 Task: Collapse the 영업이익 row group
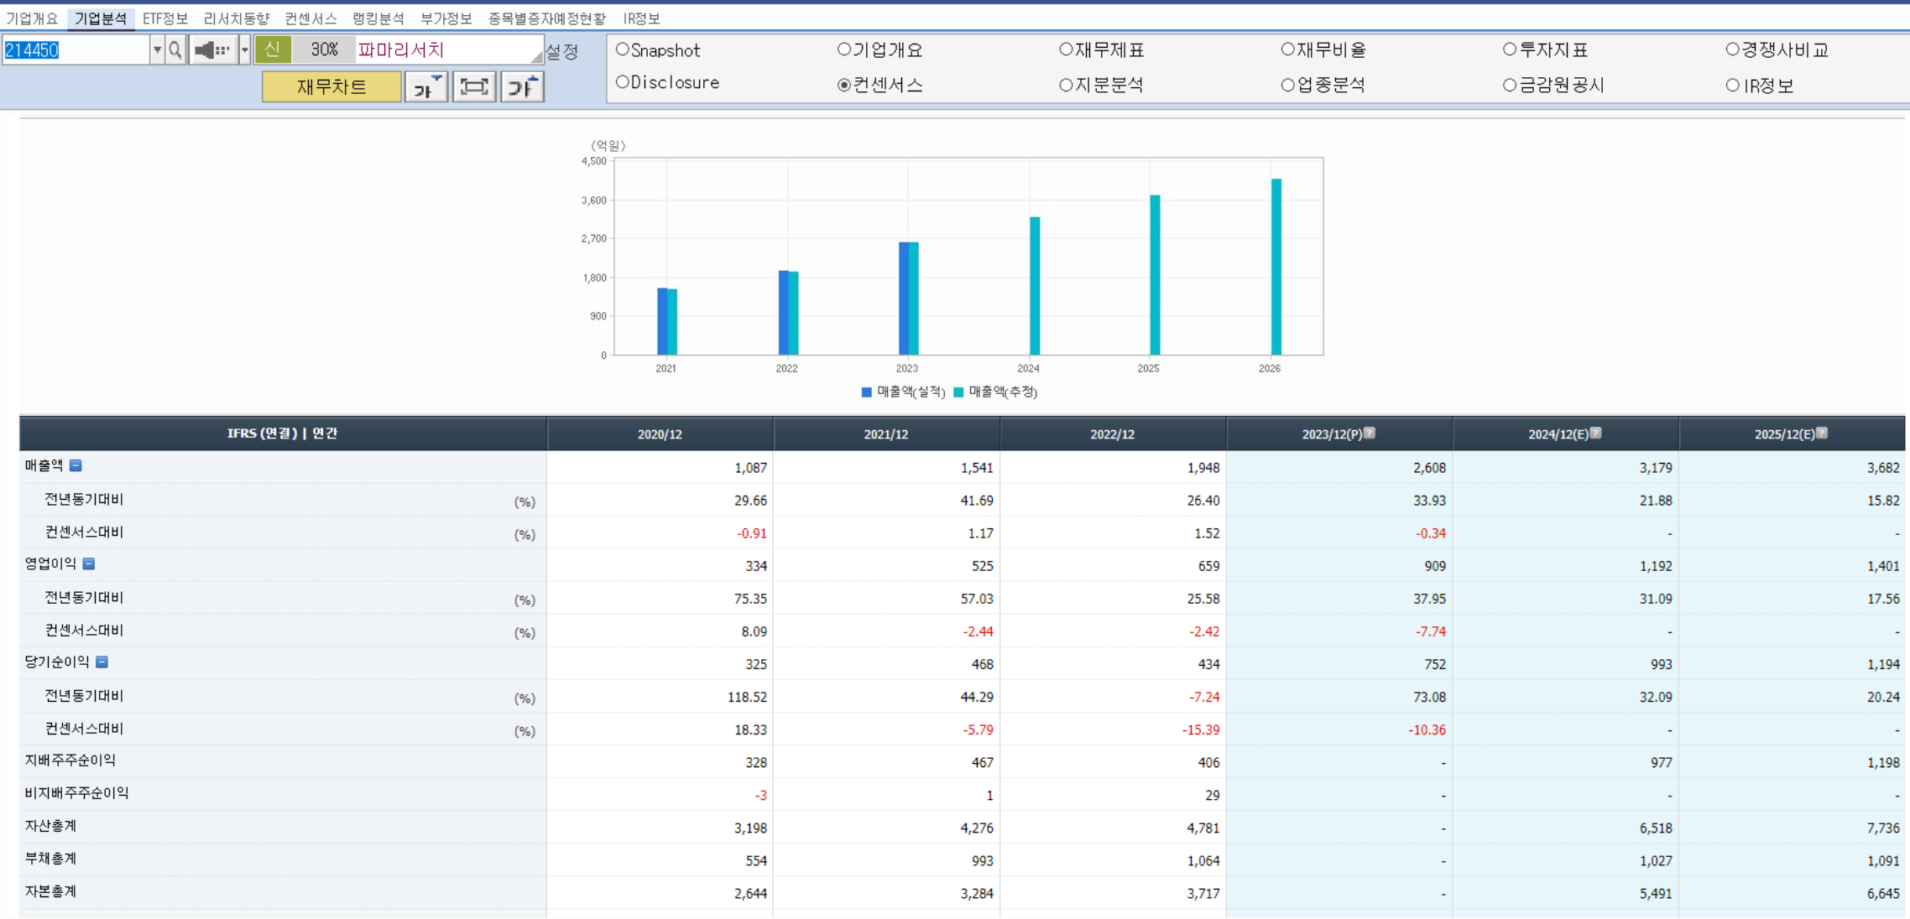89,563
